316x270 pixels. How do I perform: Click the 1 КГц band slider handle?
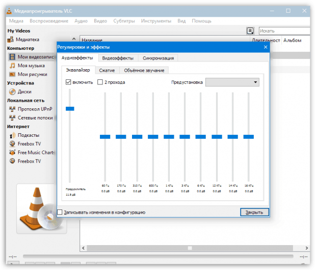pos(169,137)
